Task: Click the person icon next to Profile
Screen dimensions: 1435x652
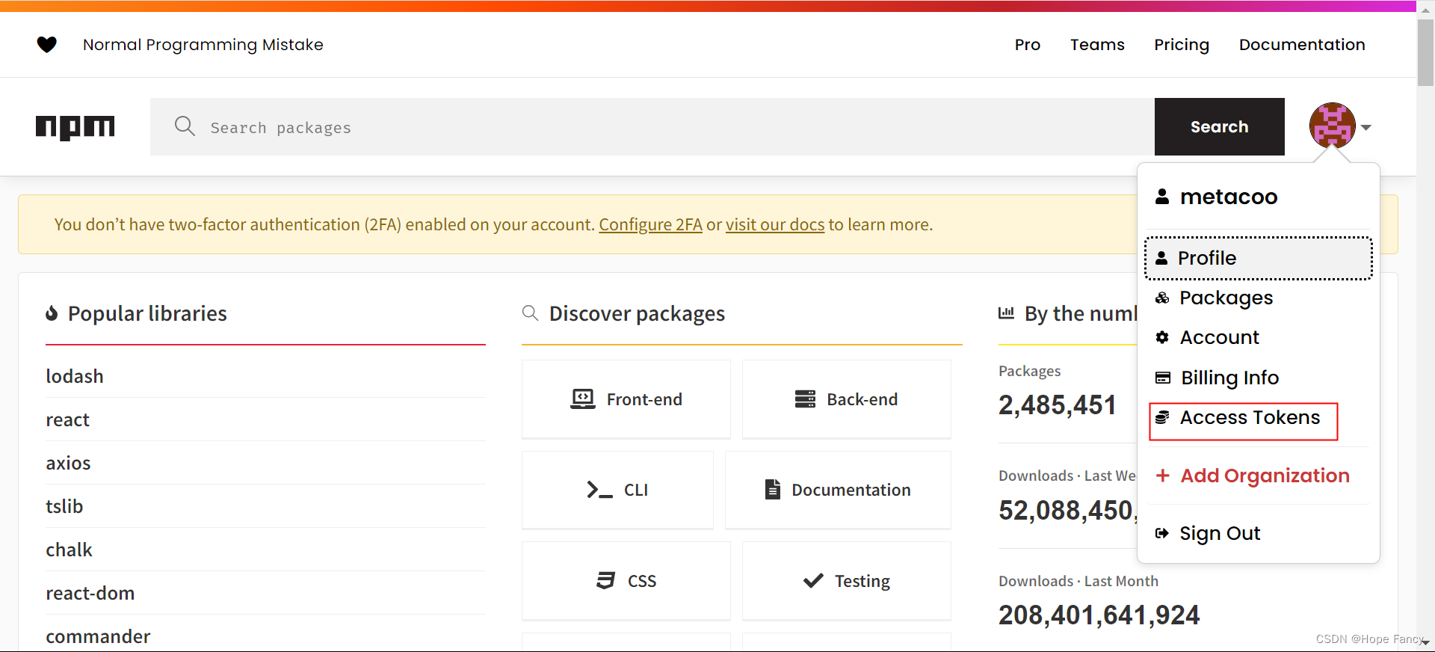Action: [1161, 258]
